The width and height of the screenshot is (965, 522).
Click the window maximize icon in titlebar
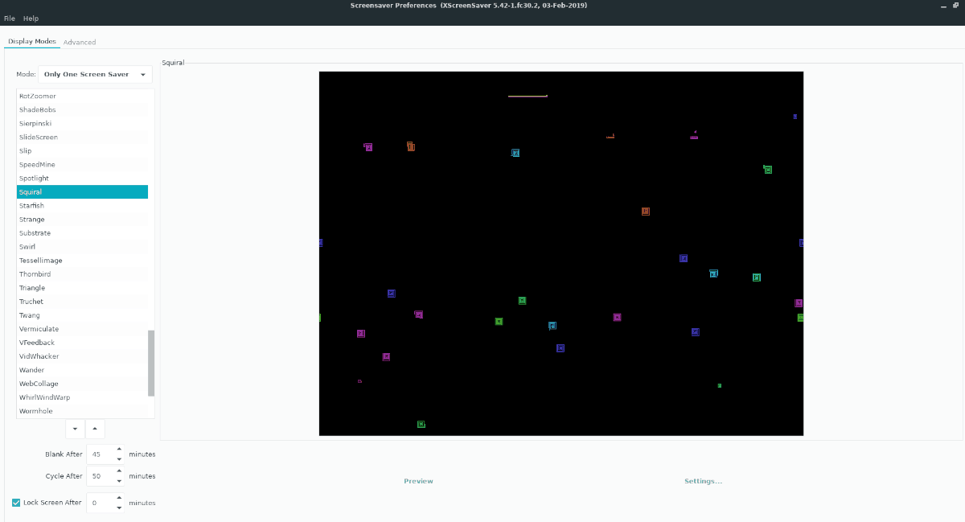[x=943, y=6]
